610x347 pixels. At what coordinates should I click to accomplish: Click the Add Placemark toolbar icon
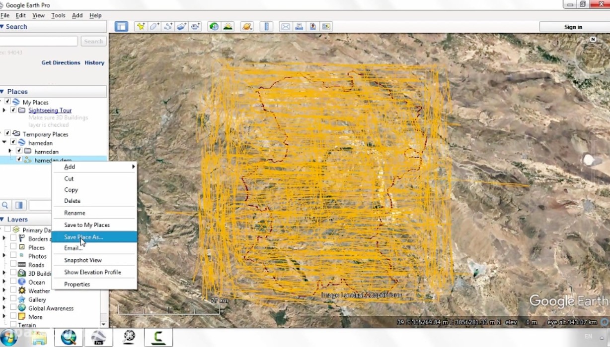pyautogui.click(x=141, y=27)
